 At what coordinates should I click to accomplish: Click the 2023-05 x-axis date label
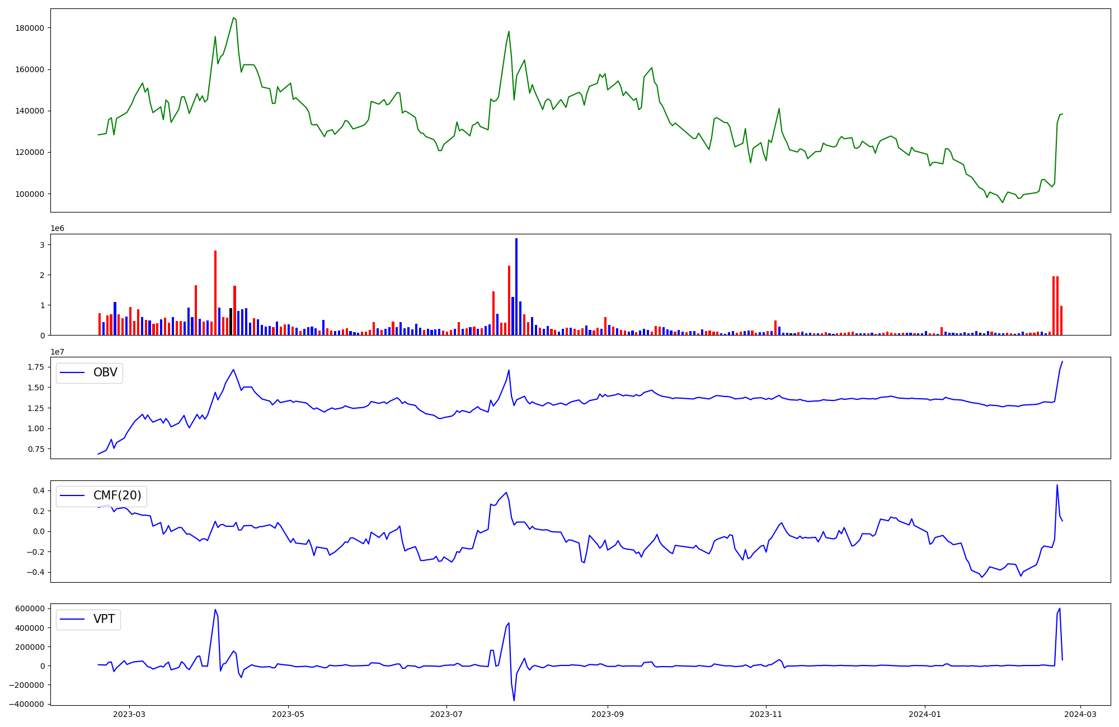coord(288,714)
